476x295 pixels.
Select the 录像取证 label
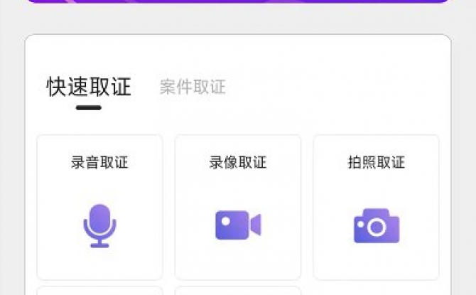pos(238,162)
